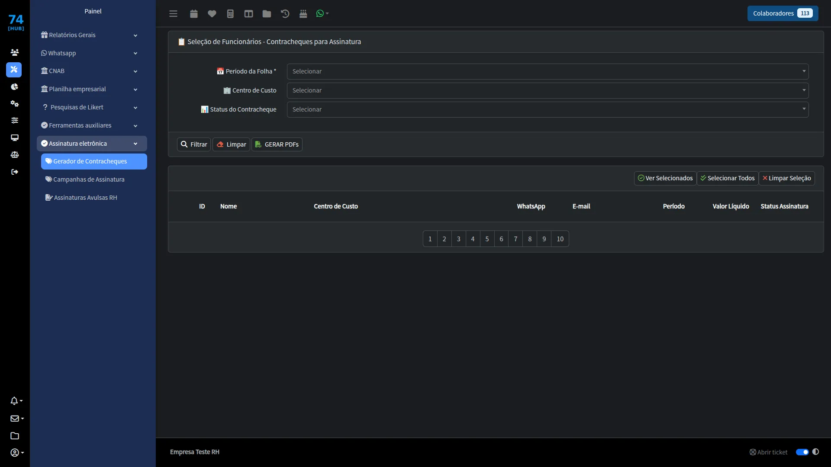This screenshot has width=831, height=467.
Task: Expand Relatórios Gerais menu
Action: tap(92, 35)
